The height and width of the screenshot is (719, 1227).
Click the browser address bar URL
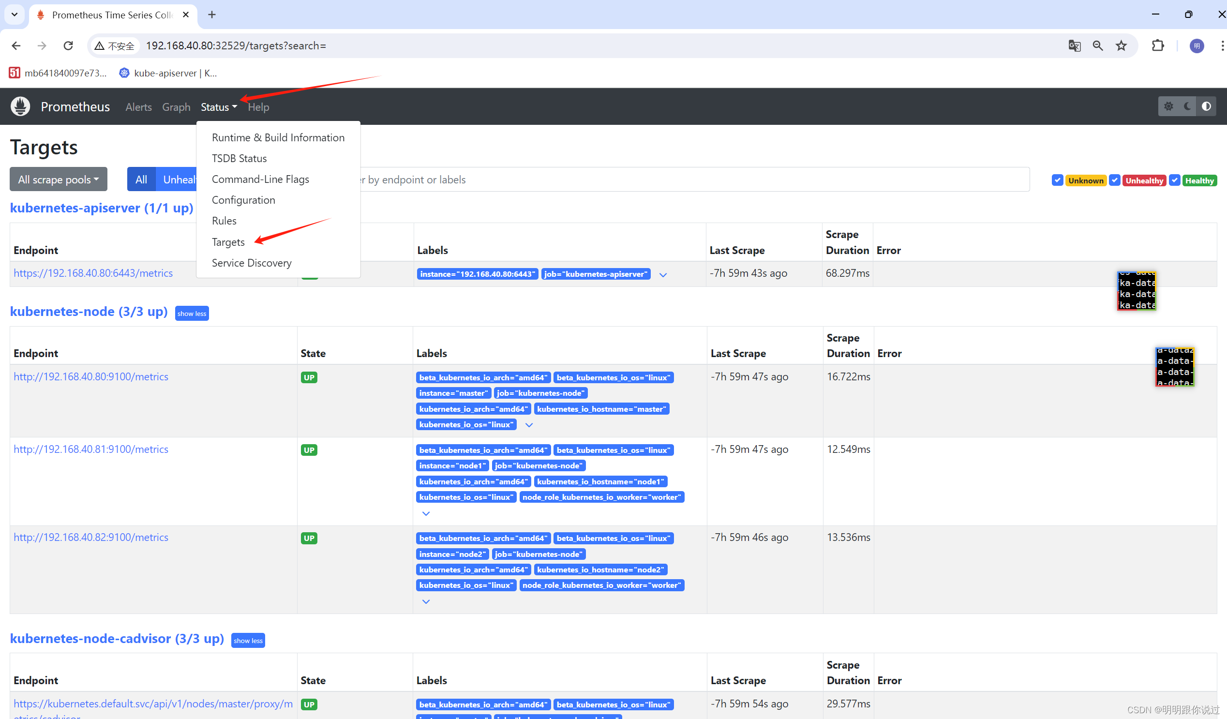tap(236, 46)
